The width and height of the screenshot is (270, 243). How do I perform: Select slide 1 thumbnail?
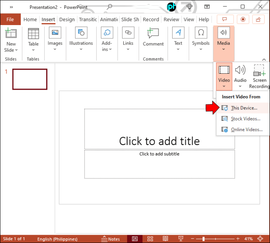click(30, 79)
